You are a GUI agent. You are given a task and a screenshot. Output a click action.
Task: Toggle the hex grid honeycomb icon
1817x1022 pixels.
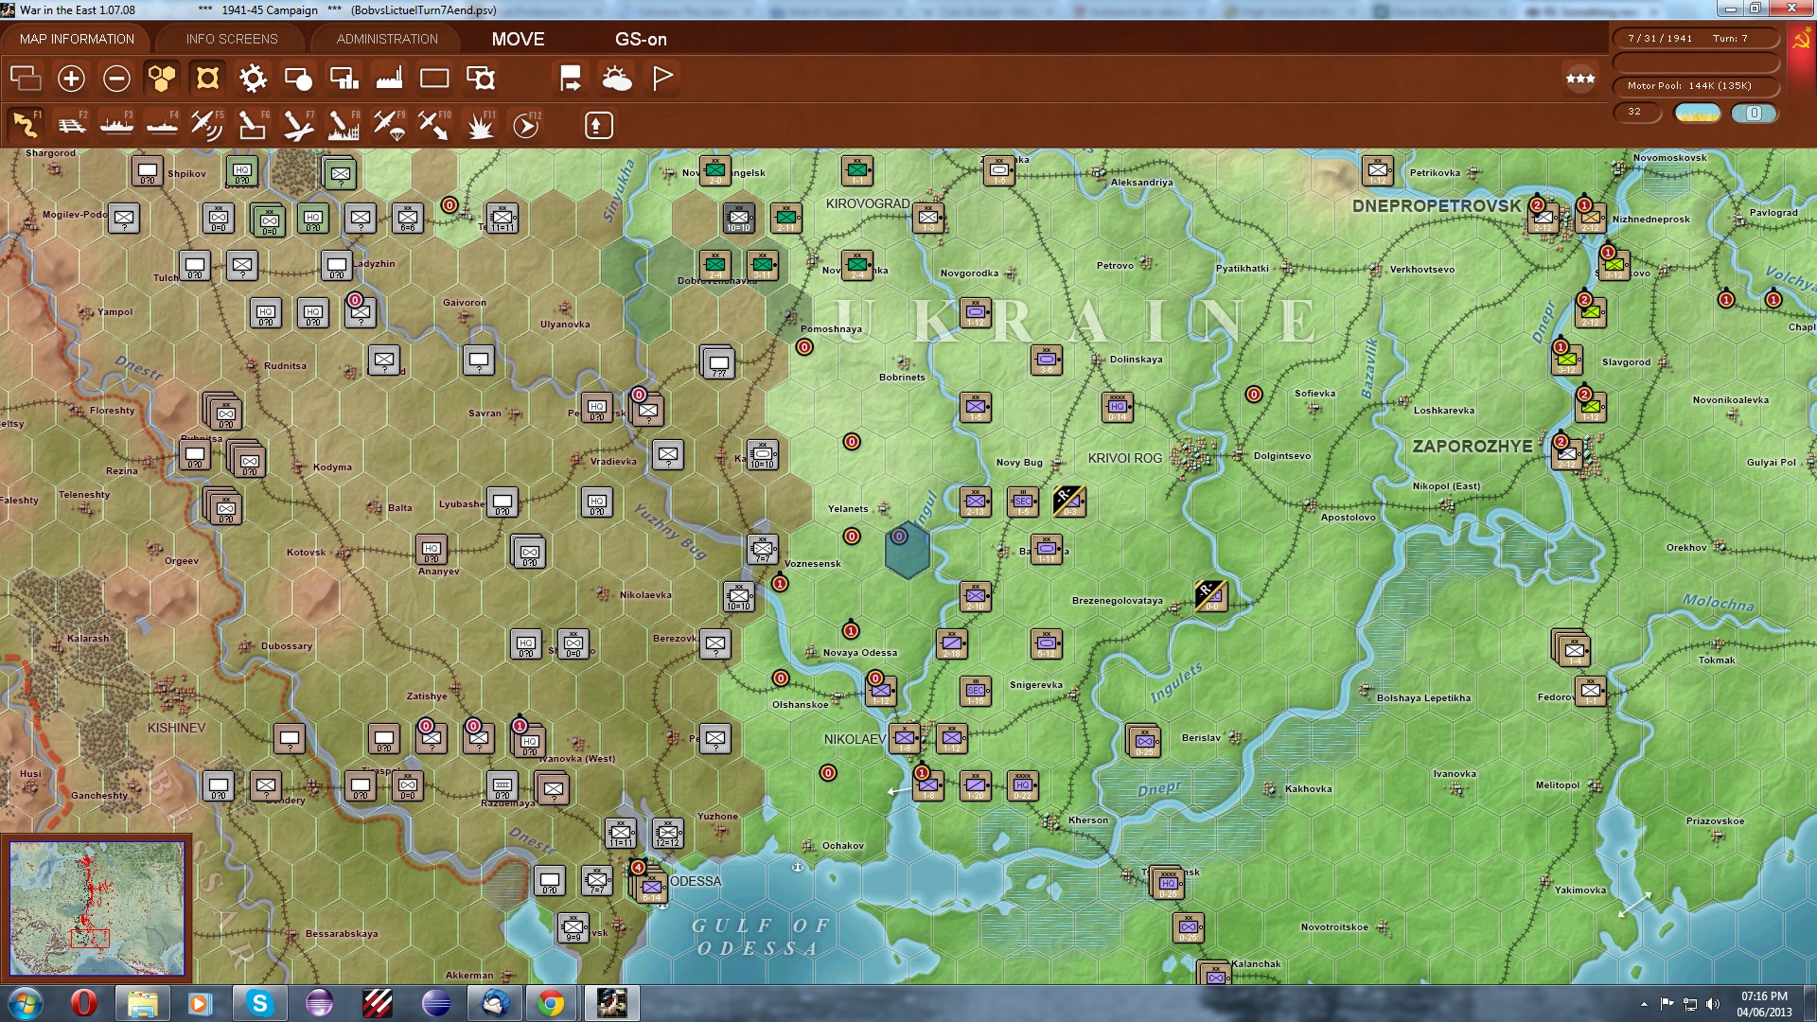pos(162,79)
